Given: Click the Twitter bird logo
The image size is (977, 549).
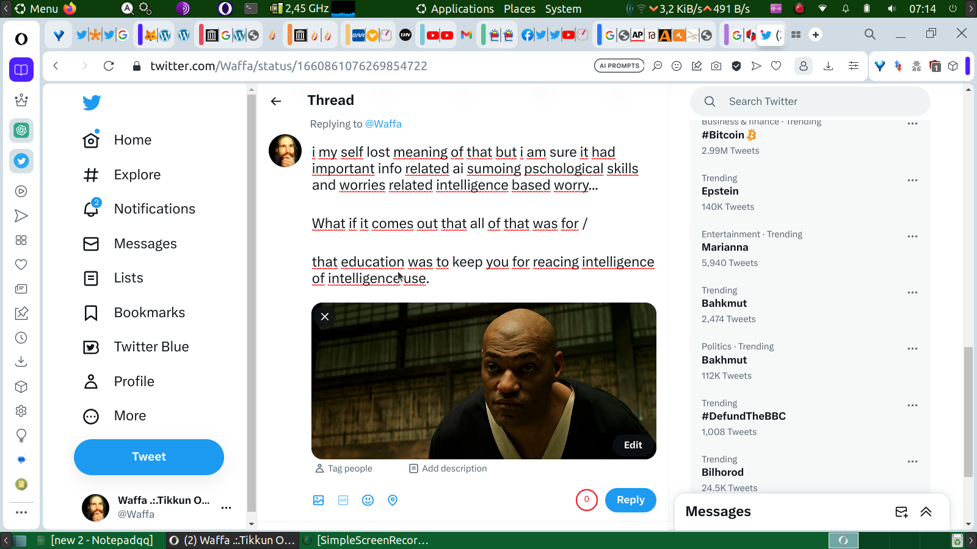Looking at the screenshot, I should click(92, 102).
